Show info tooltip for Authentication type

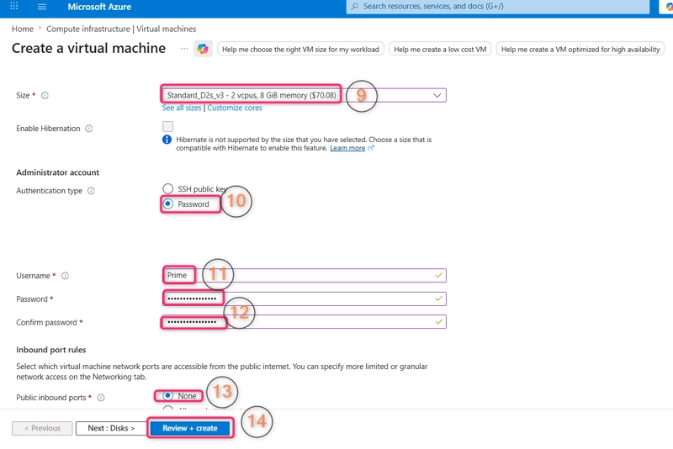(x=91, y=191)
